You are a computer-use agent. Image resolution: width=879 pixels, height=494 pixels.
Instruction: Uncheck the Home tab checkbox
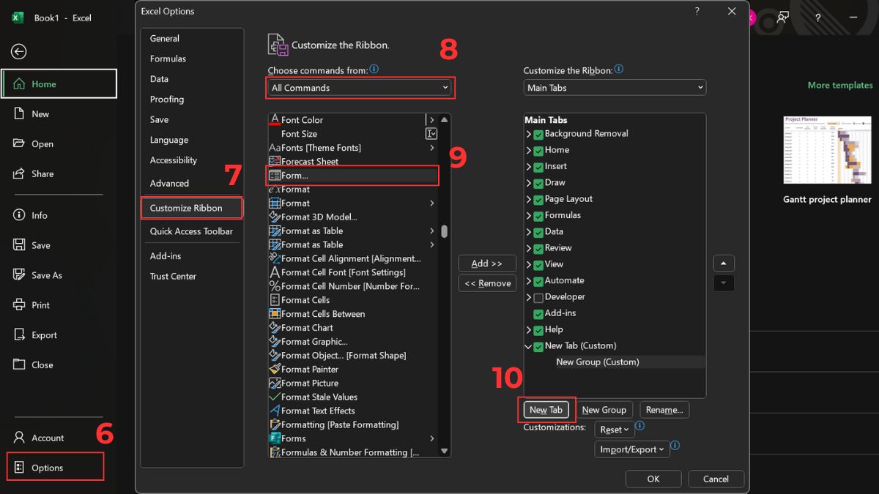pos(538,149)
